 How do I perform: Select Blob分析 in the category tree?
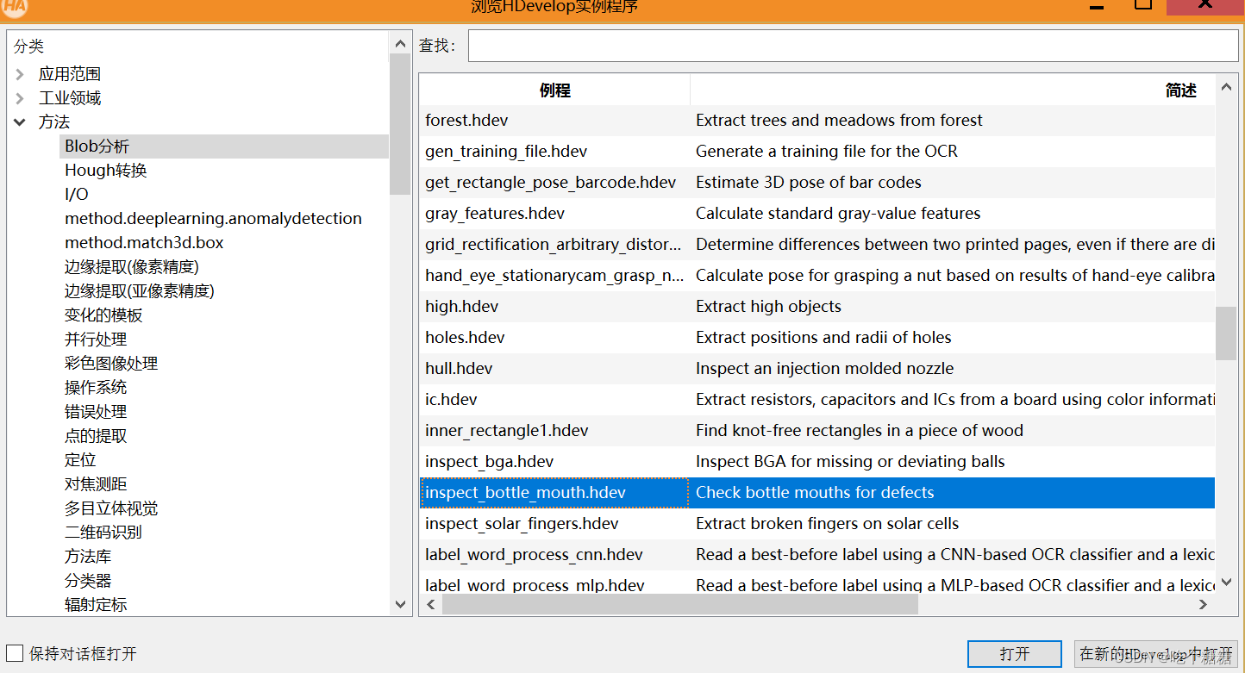tap(97, 146)
